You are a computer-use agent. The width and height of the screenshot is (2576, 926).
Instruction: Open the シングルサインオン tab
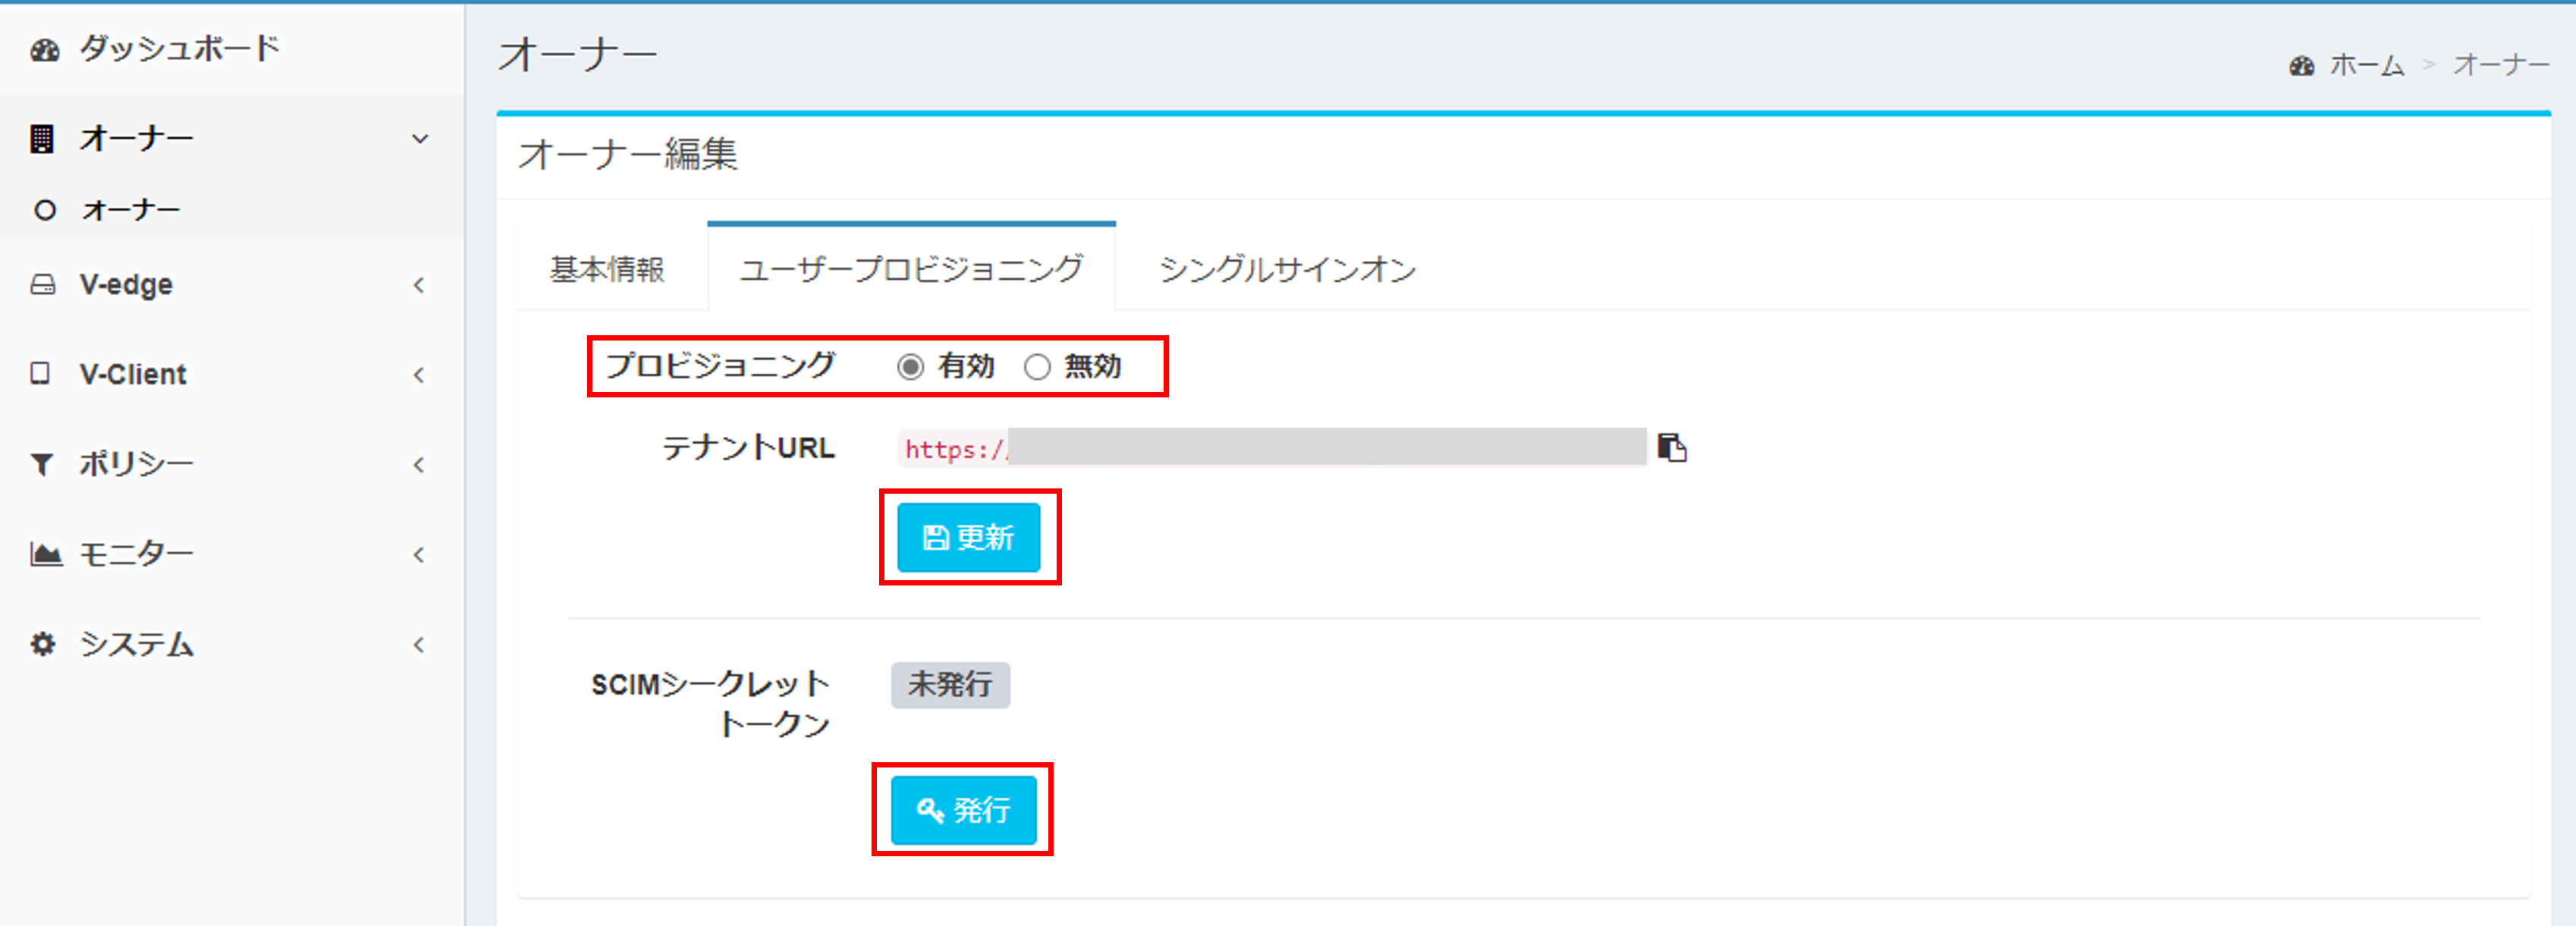tap(1287, 269)
